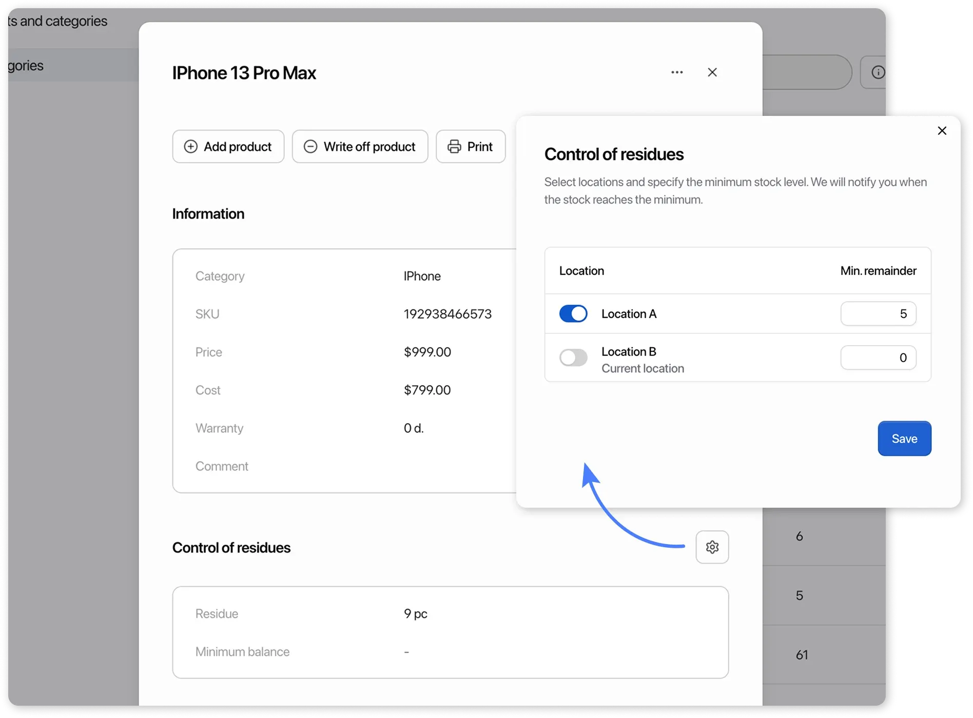Edit the Min. remainder value for Location B
973x718 pixels.
point(878,357)
